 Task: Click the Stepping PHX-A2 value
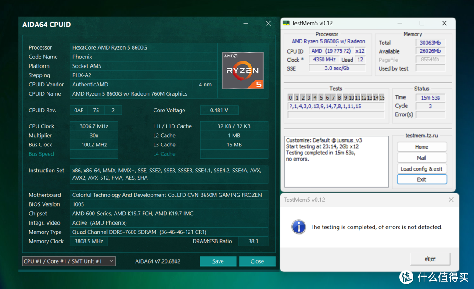(144, 75)
